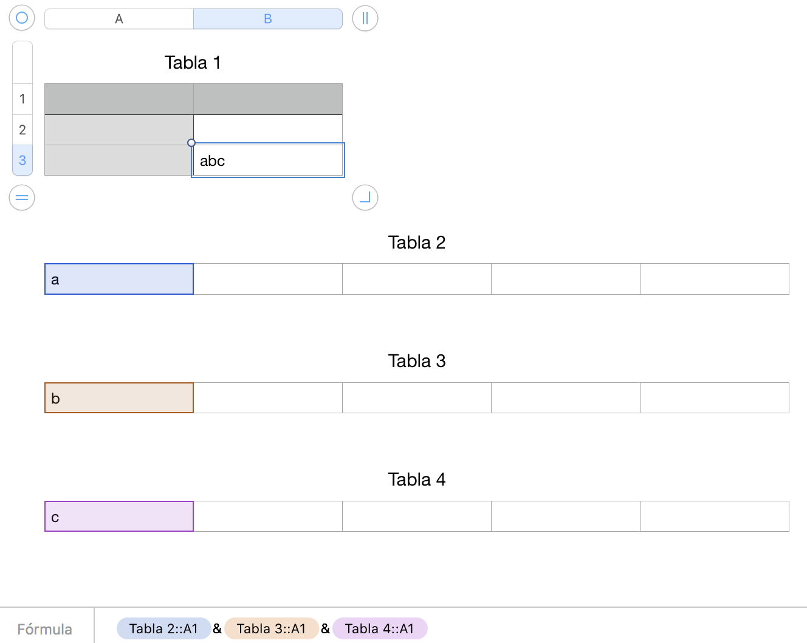Click the table resize corner handle

(365, 198)
